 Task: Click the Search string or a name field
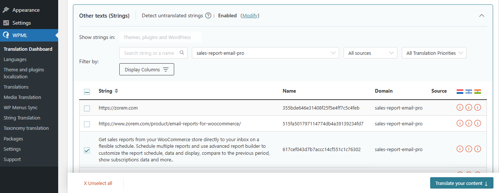click(x=149, y=53)
